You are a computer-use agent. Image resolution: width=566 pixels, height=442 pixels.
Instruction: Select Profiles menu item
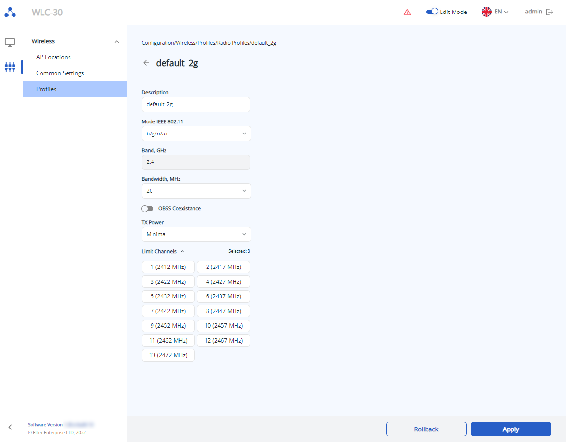point(75,89)
